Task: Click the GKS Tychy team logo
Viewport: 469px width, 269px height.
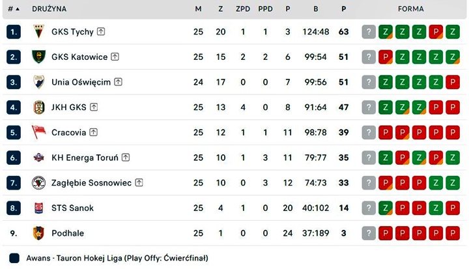Action: click(38, 32)
